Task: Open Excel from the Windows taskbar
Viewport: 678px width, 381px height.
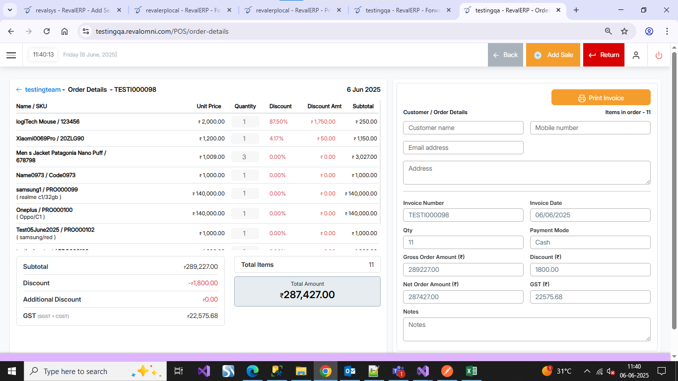Action: [471, 371]
